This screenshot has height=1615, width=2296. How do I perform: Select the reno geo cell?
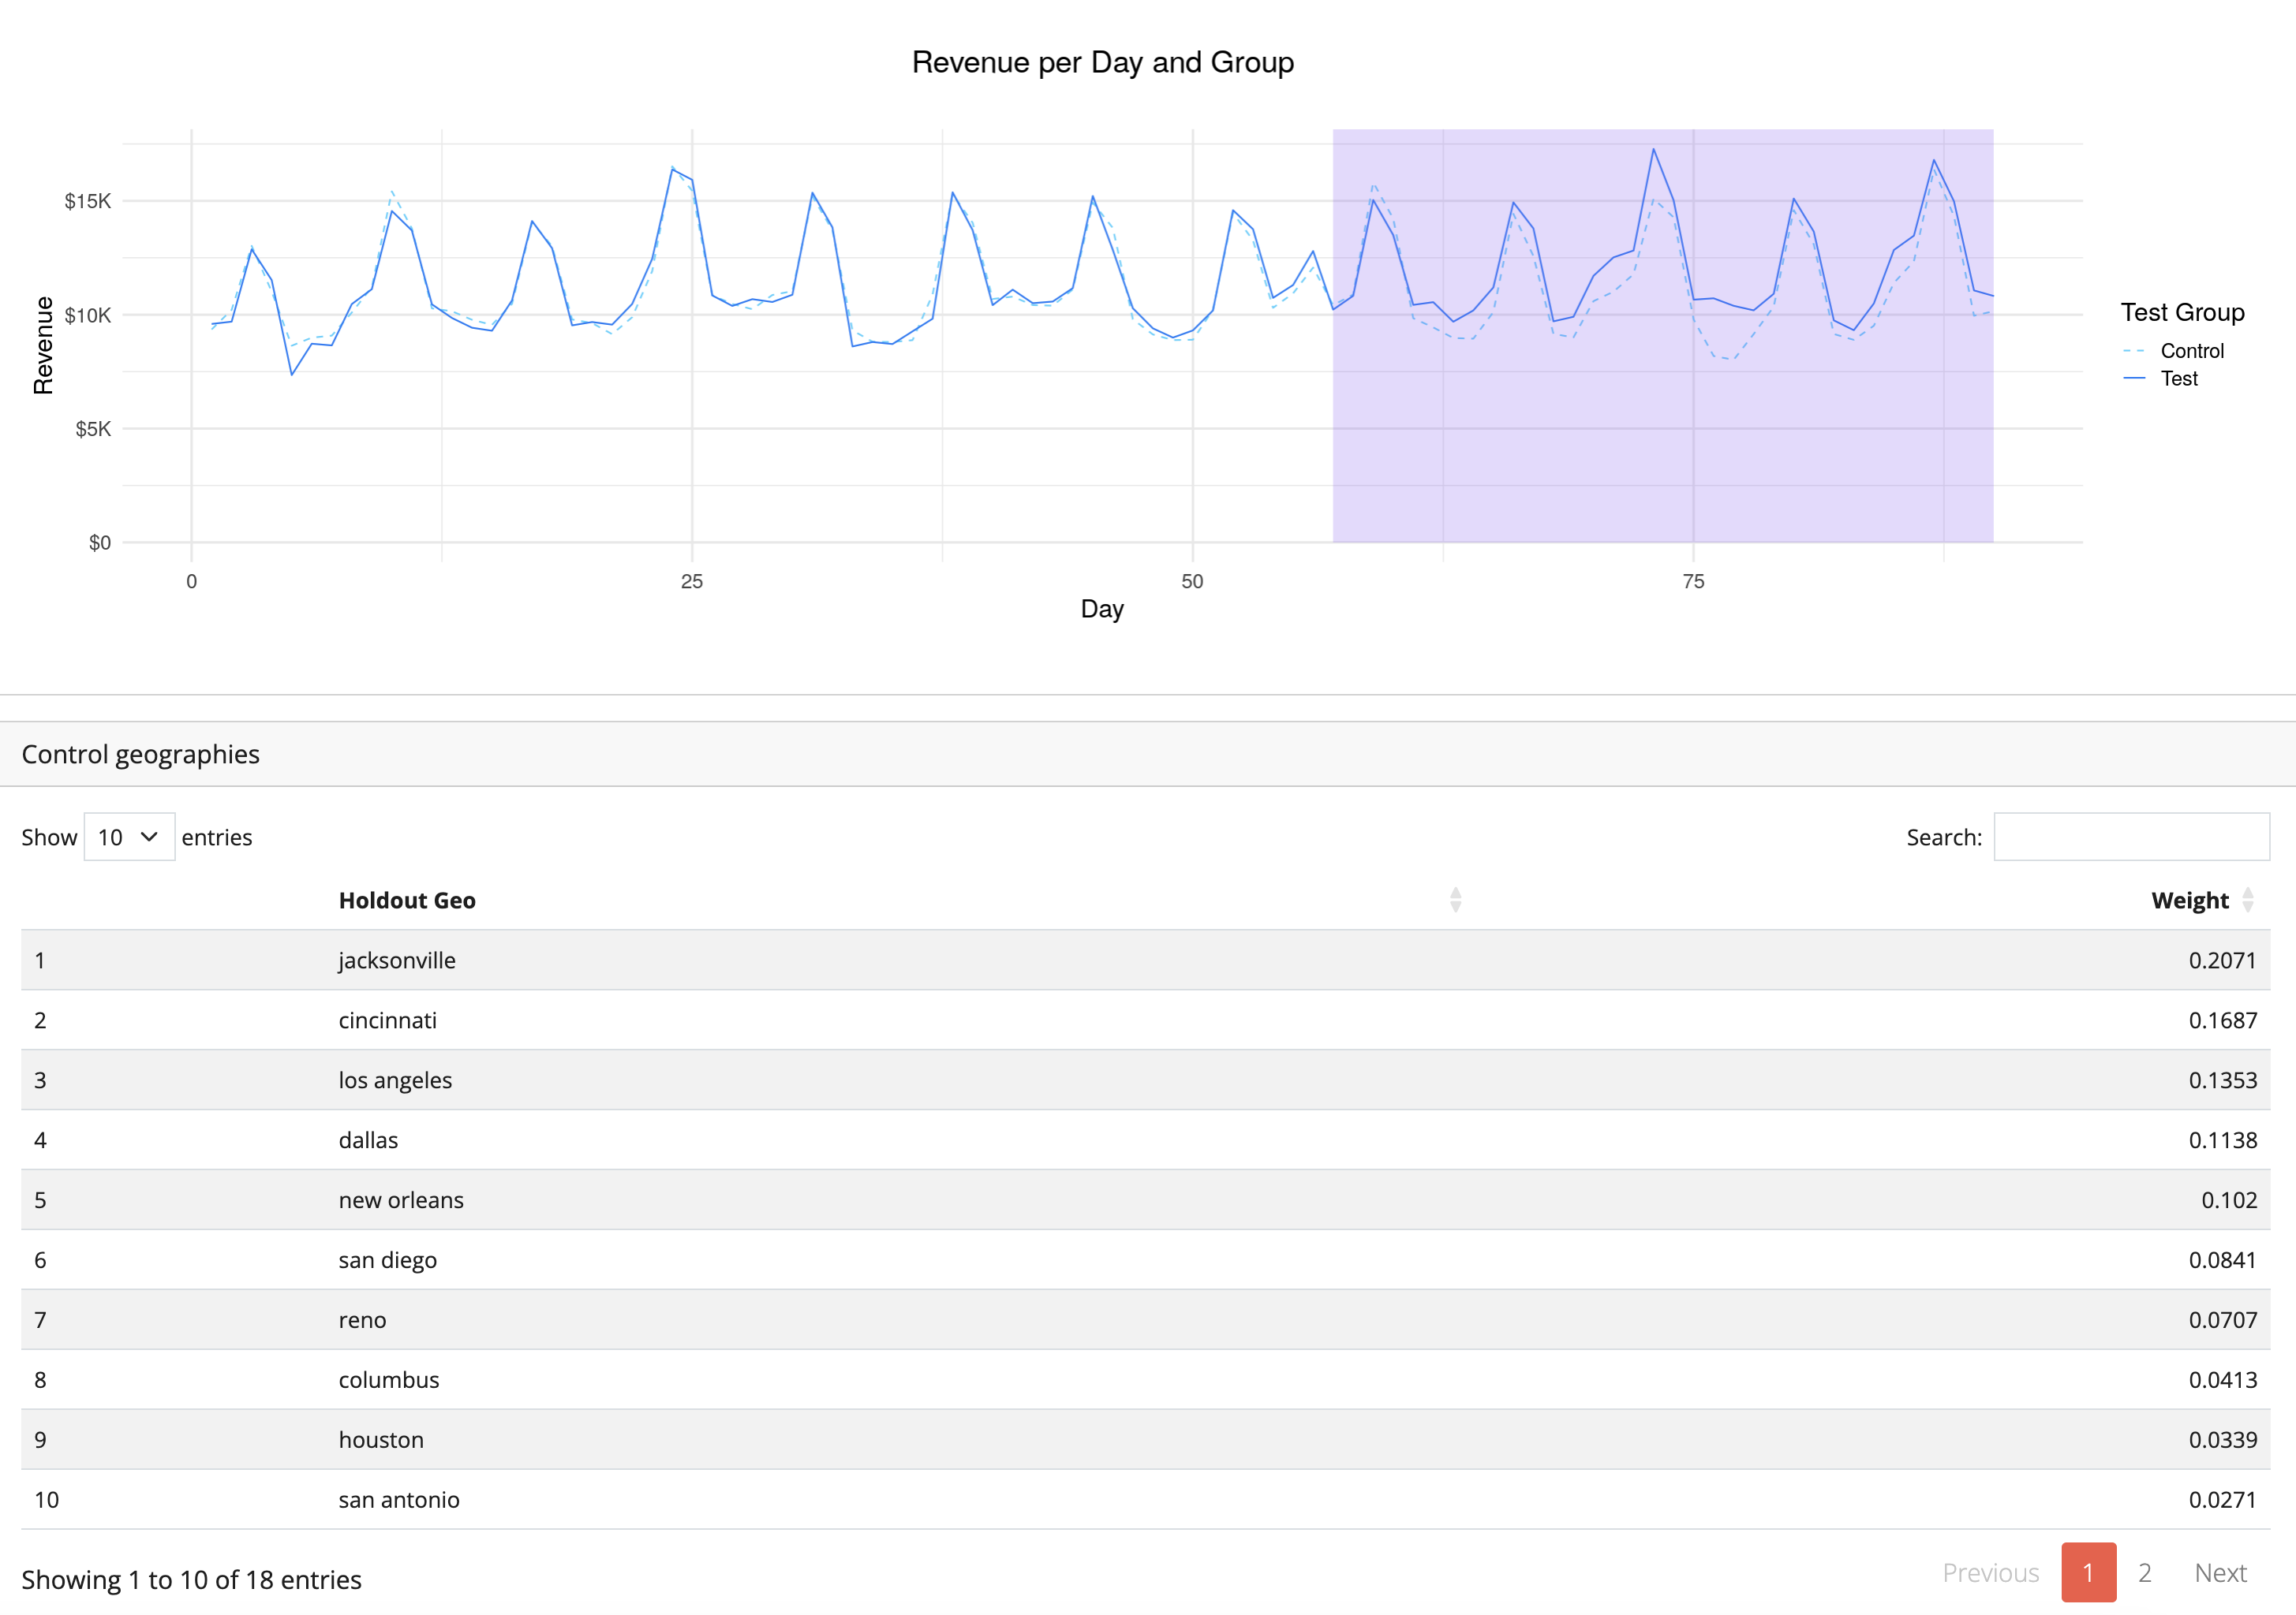click(x=362, y=1320)
